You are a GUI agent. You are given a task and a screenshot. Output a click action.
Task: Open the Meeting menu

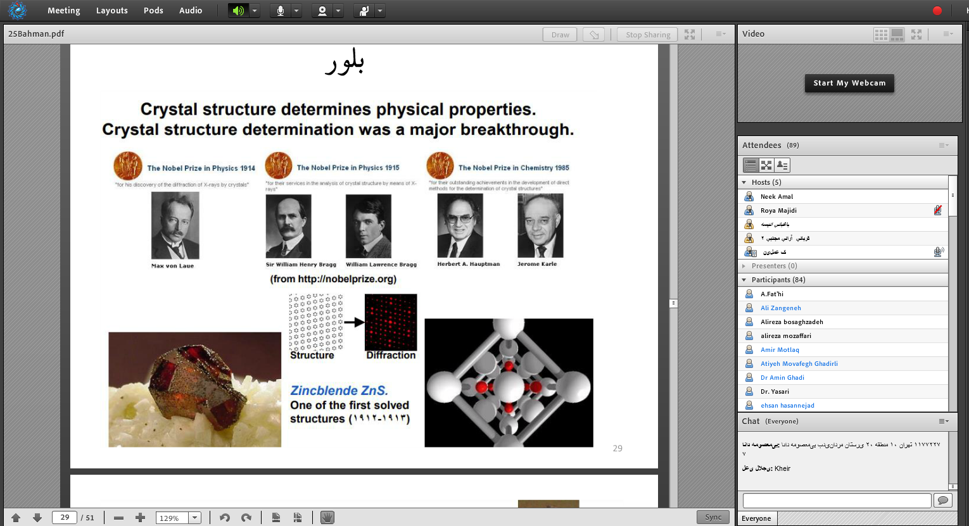pos(64,10)
